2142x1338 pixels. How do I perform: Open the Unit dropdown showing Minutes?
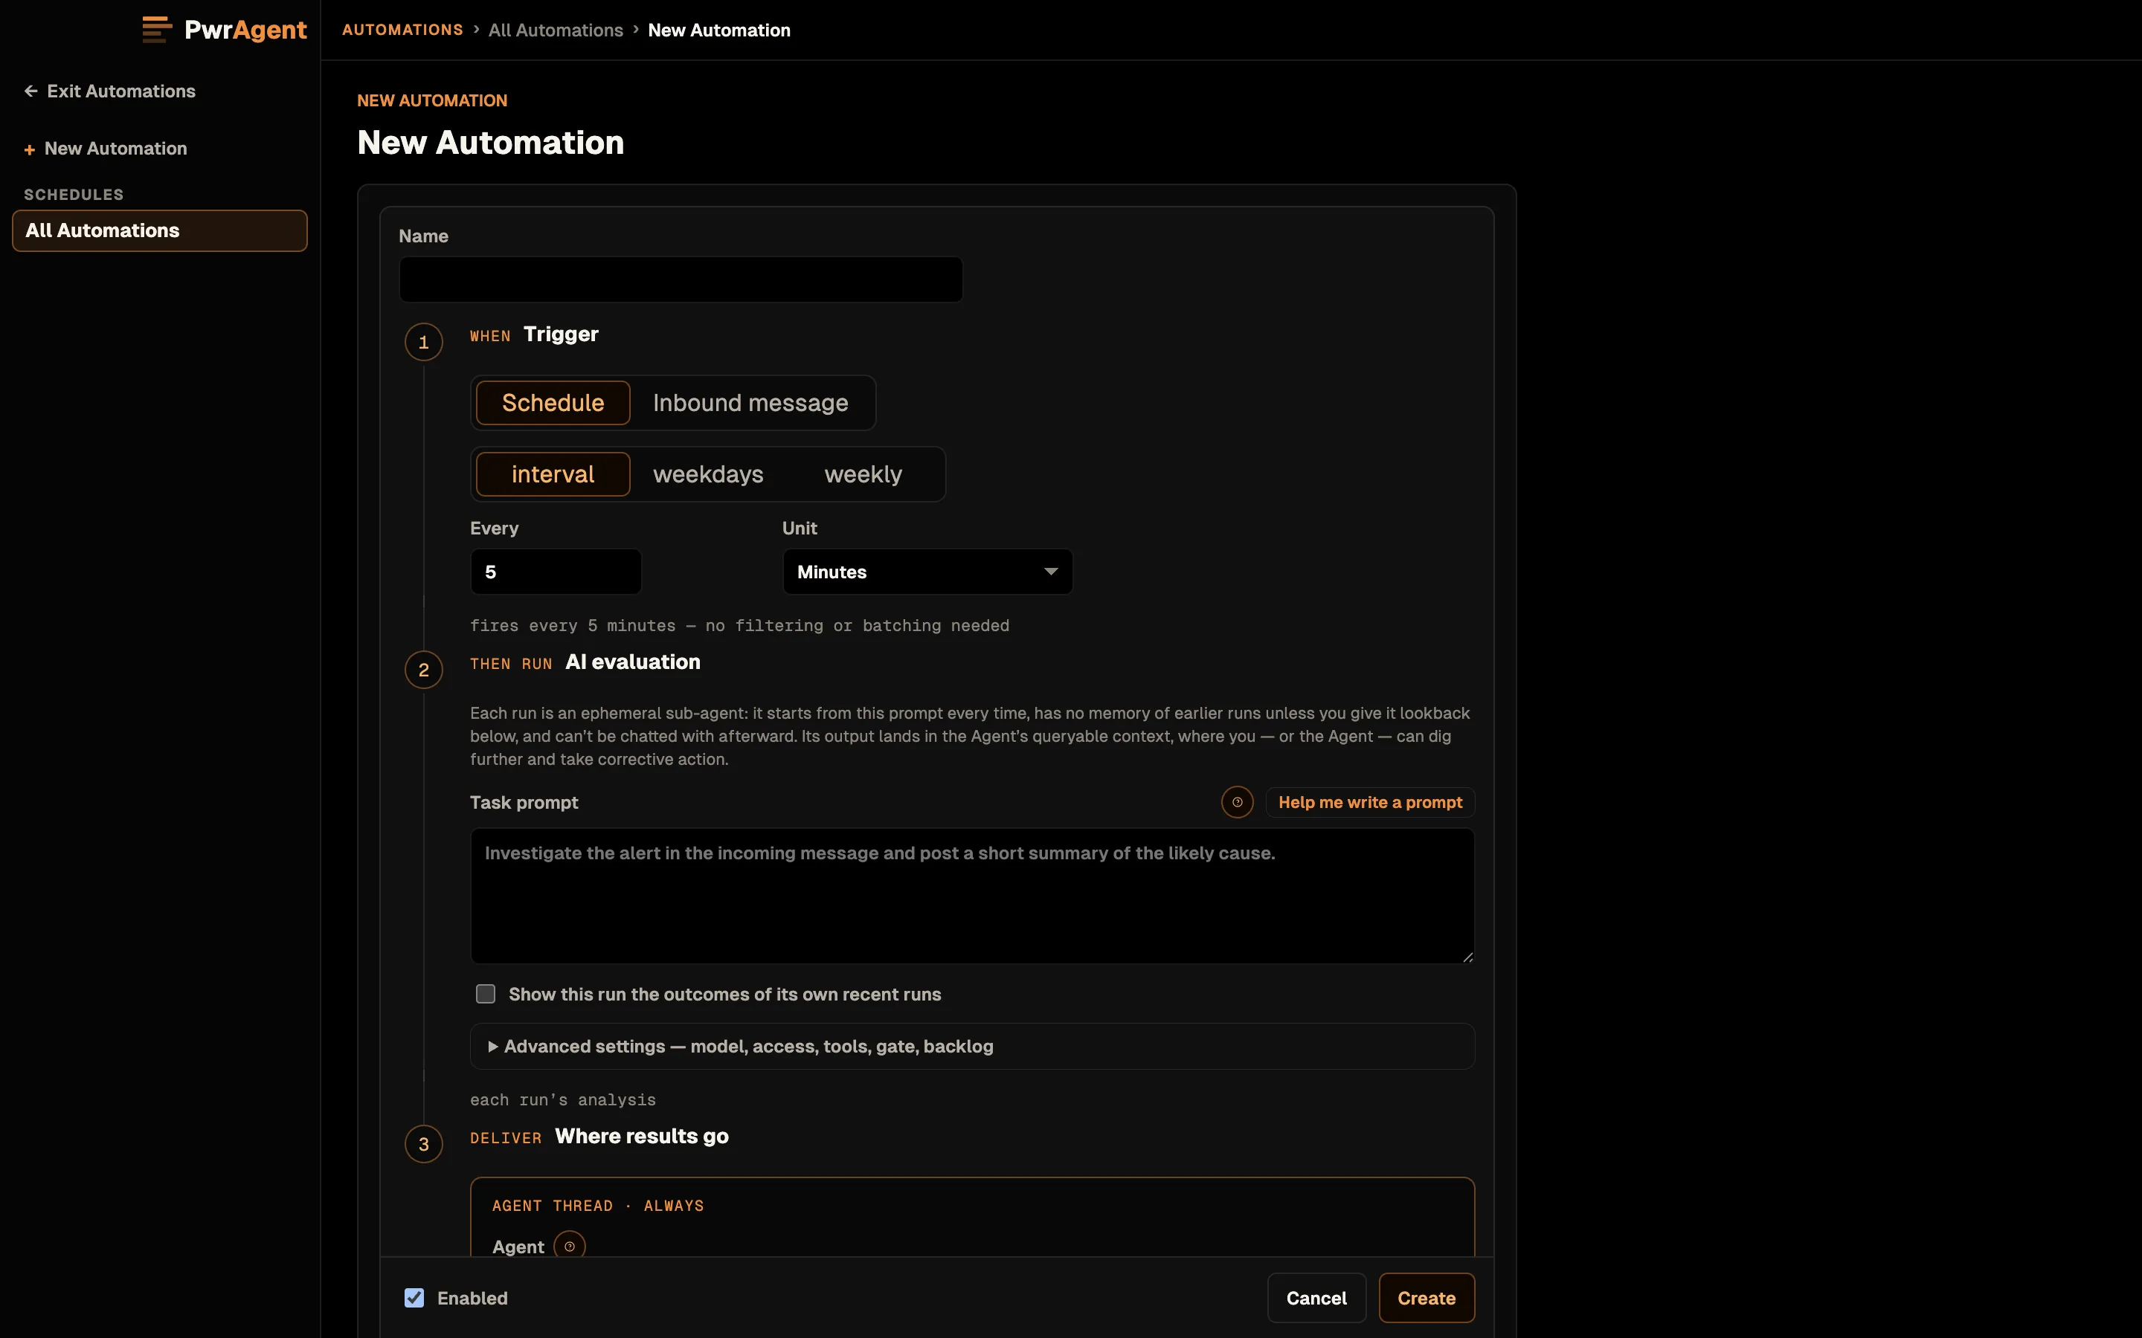(927, 572)
